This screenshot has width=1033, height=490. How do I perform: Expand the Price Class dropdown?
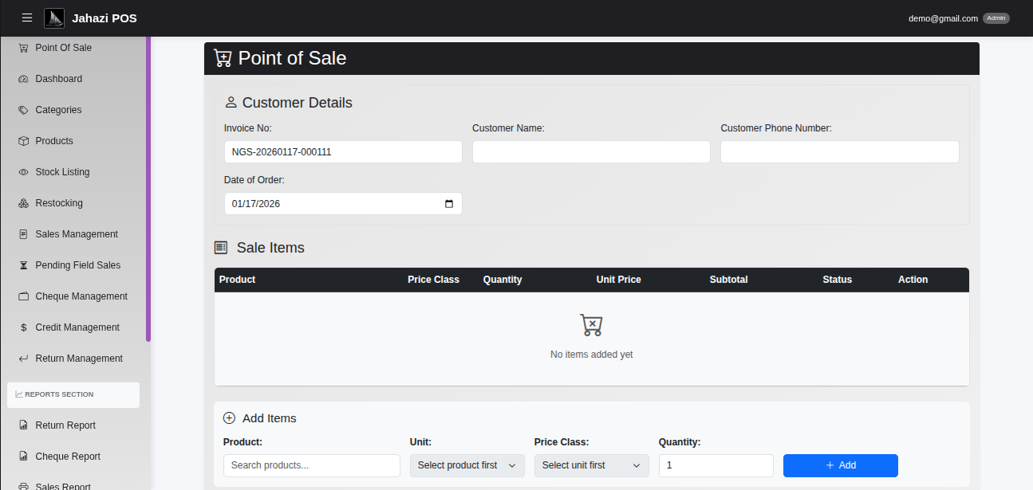[x=591, y=465]
